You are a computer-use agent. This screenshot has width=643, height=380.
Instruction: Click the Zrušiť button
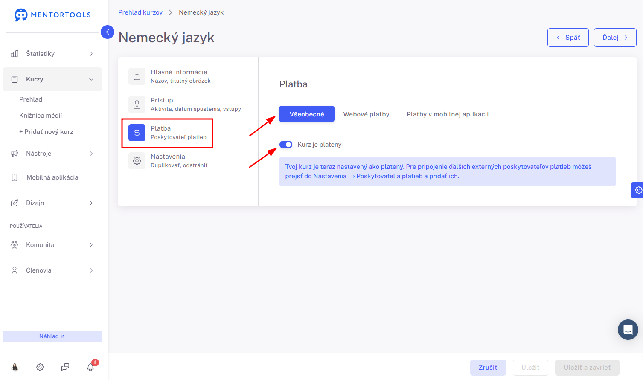[488, 368]
